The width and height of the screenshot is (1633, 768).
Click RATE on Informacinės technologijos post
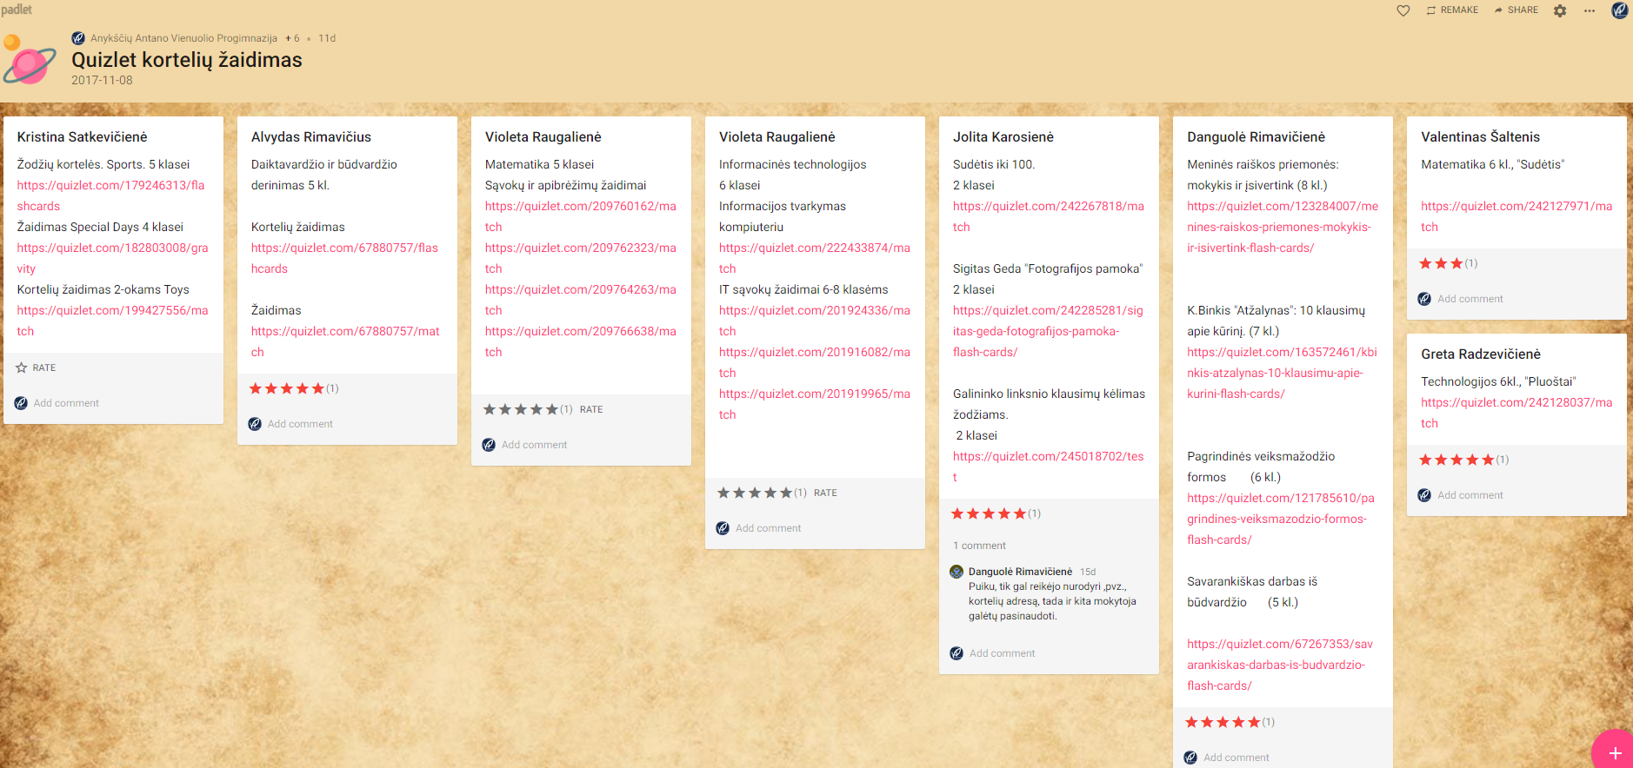pos(825,493)
